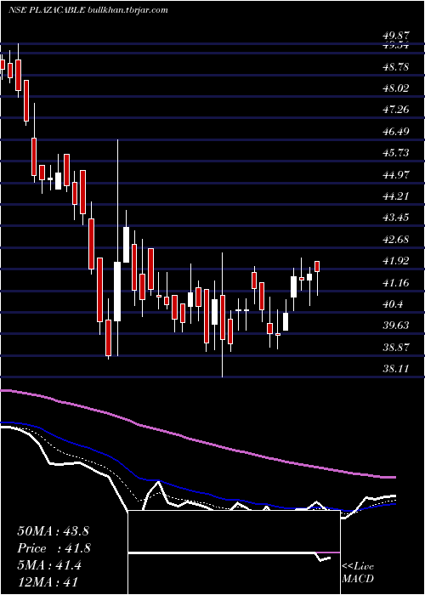Click the 46.49 price level label
This screenshot has width=425, height=595.
396,132
